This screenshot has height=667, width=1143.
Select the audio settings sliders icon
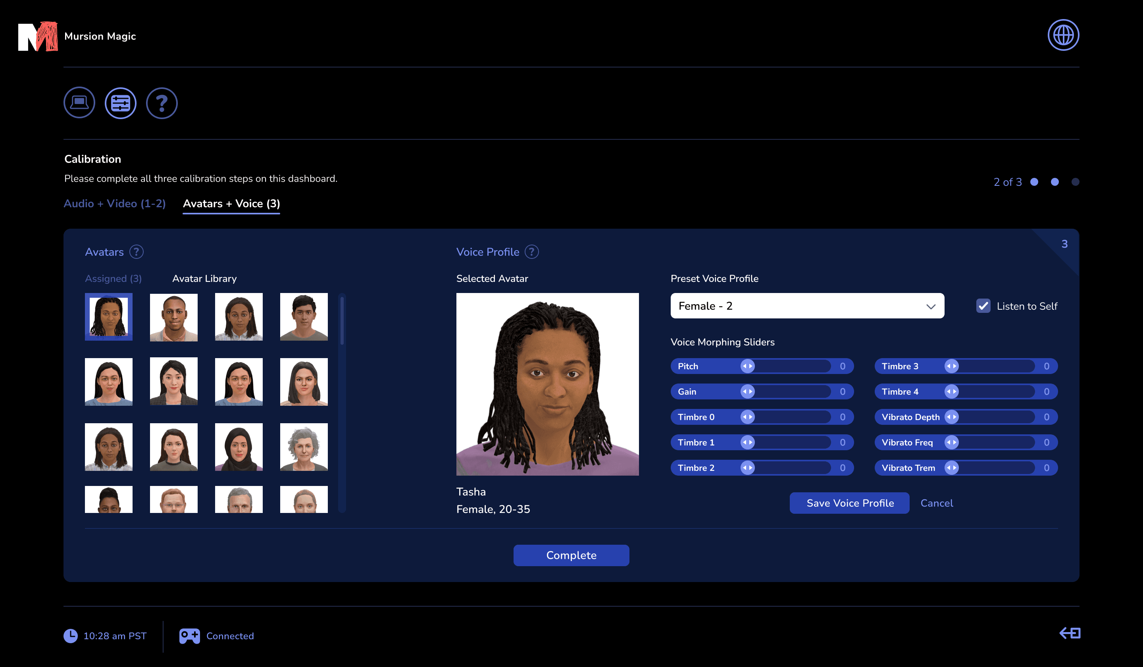point(121,102)
